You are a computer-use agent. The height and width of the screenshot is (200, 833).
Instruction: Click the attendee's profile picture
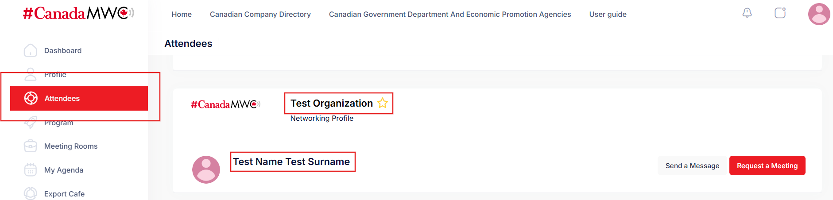206,169
